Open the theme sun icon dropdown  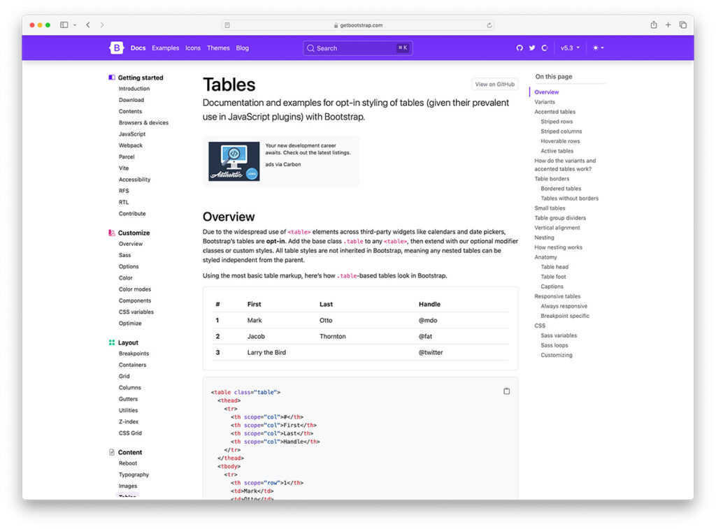[598, 48]
